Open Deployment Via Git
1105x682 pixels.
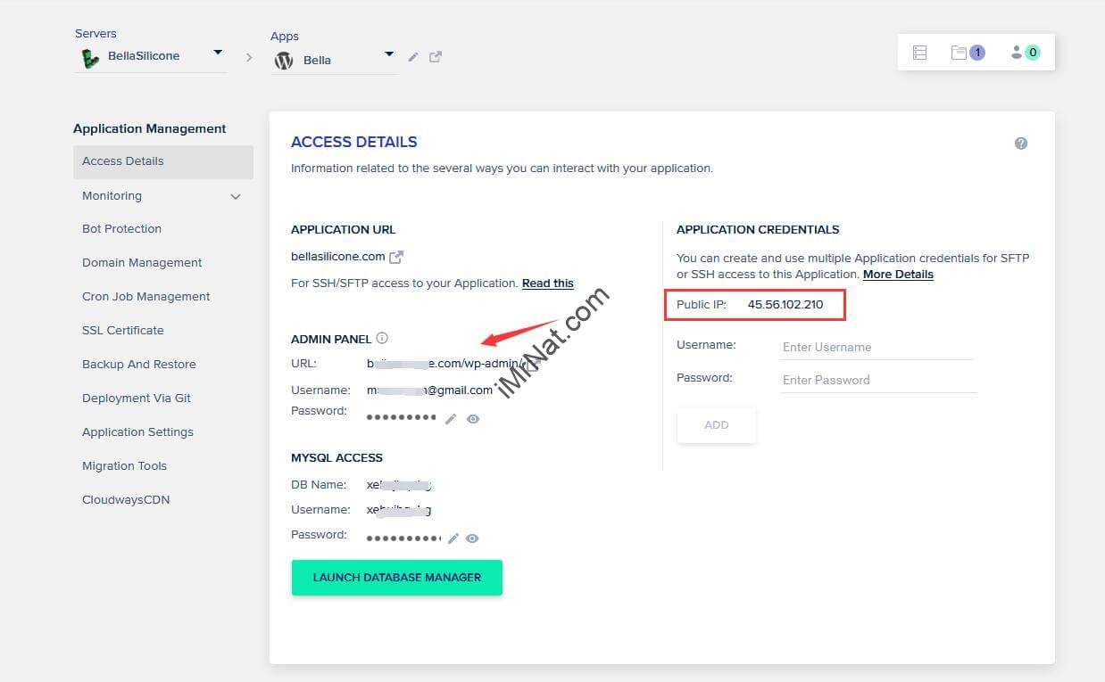point(137,399)
